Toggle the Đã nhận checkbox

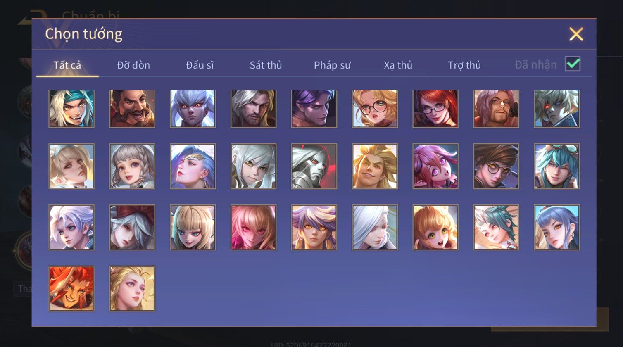point(573,64)
